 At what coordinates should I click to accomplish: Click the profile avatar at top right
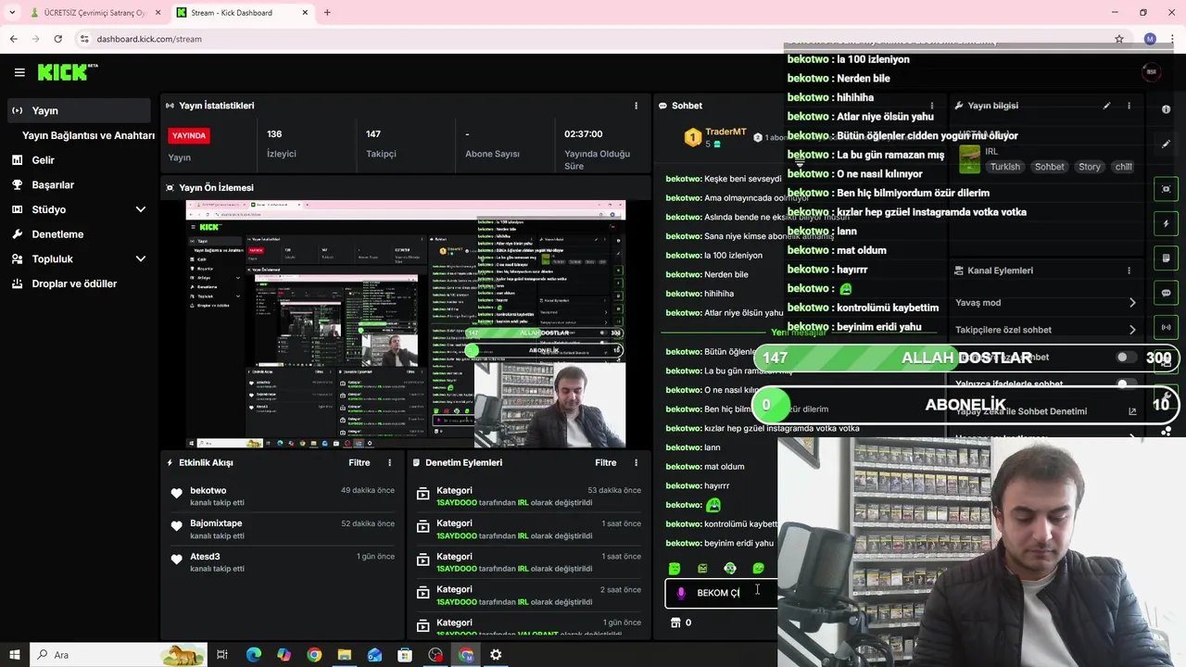click(x=1152, y=72)
